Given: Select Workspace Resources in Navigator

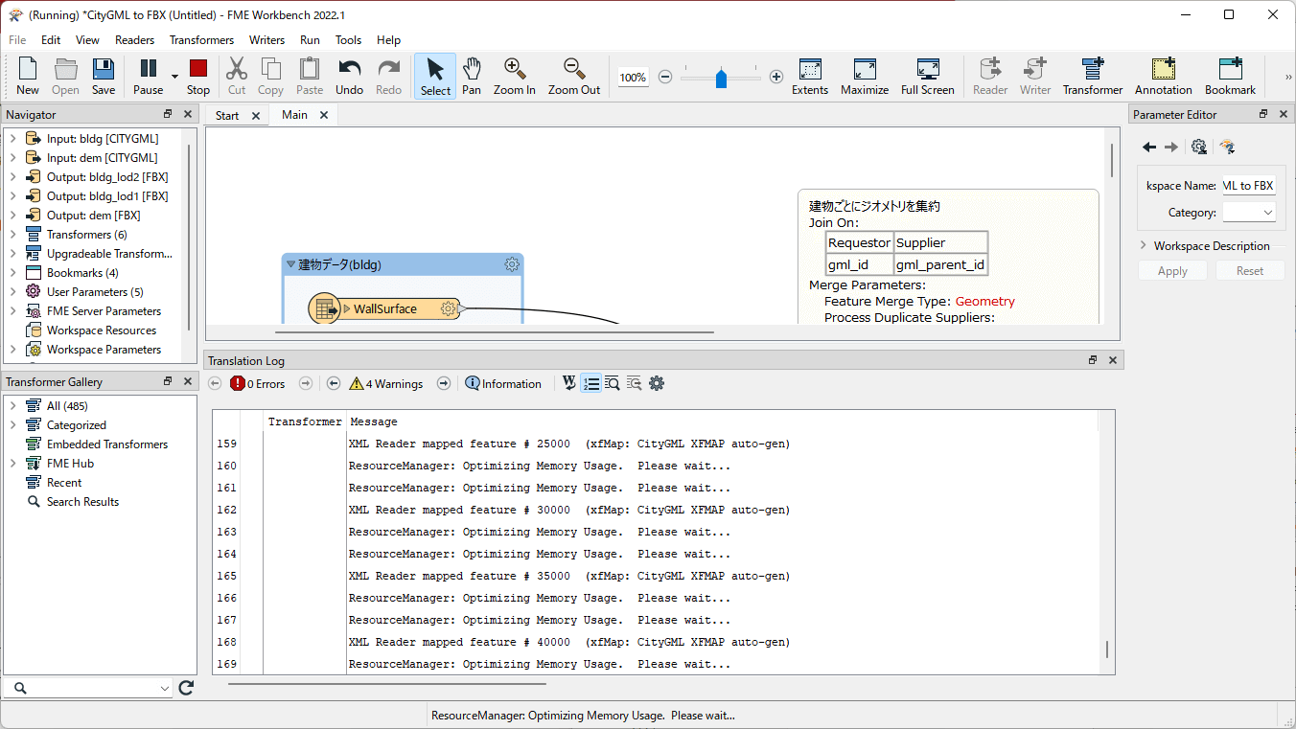Looking at the screenshot, I should tap(102, 330).
